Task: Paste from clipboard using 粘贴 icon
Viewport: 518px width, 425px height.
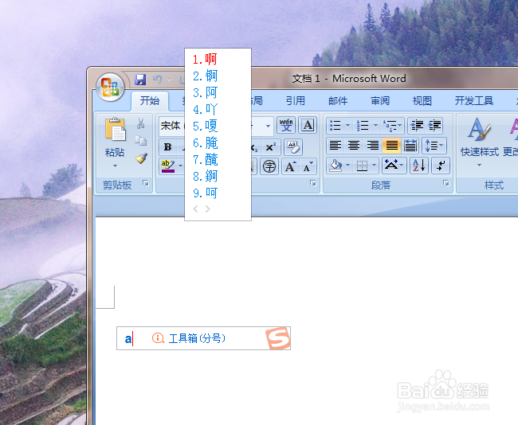Action: (115, 130)
